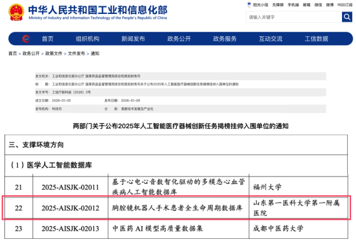Focus the 请输入关键字 search field

point(294,17)
